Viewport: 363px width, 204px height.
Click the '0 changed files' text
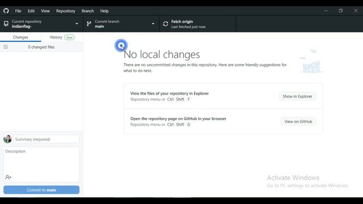[41, 47]
